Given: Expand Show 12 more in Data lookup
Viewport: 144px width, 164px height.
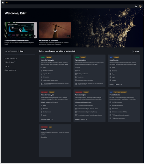Looking at the screenshot, I should click(x=116, y=85).
